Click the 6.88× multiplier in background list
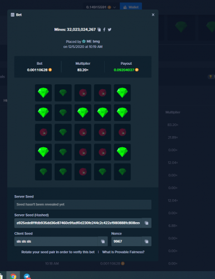Screen dimensions: 215x279 click(x=173, y=225)
